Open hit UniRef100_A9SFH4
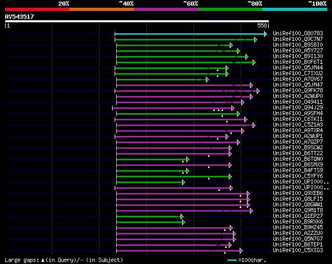This screenshot has height=264, width=332. point(298,114)
